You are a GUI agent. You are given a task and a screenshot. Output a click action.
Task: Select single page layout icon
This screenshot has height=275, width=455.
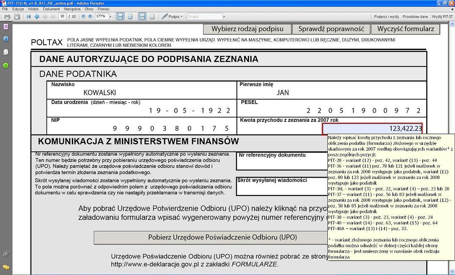[x=152, y=16]
